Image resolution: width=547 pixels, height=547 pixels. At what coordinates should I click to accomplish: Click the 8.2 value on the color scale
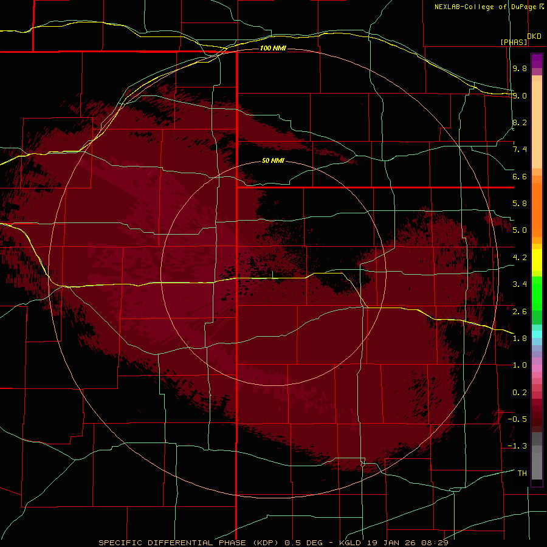pos(520,122)
